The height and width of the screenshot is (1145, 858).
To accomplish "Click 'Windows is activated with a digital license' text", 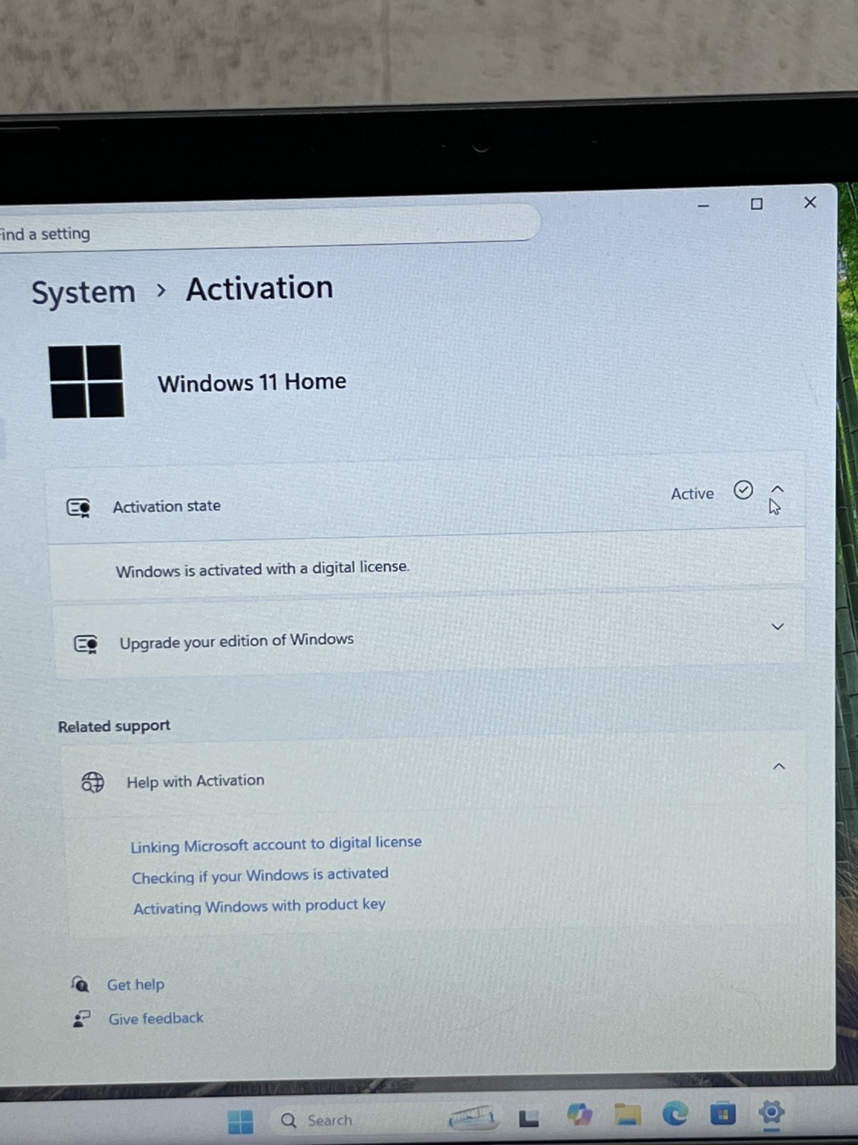I will tap(262, 570).
